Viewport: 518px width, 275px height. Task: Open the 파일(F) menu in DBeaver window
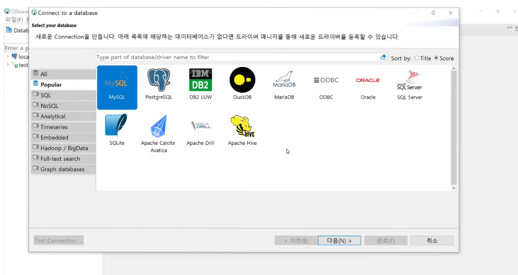point(14,19)
